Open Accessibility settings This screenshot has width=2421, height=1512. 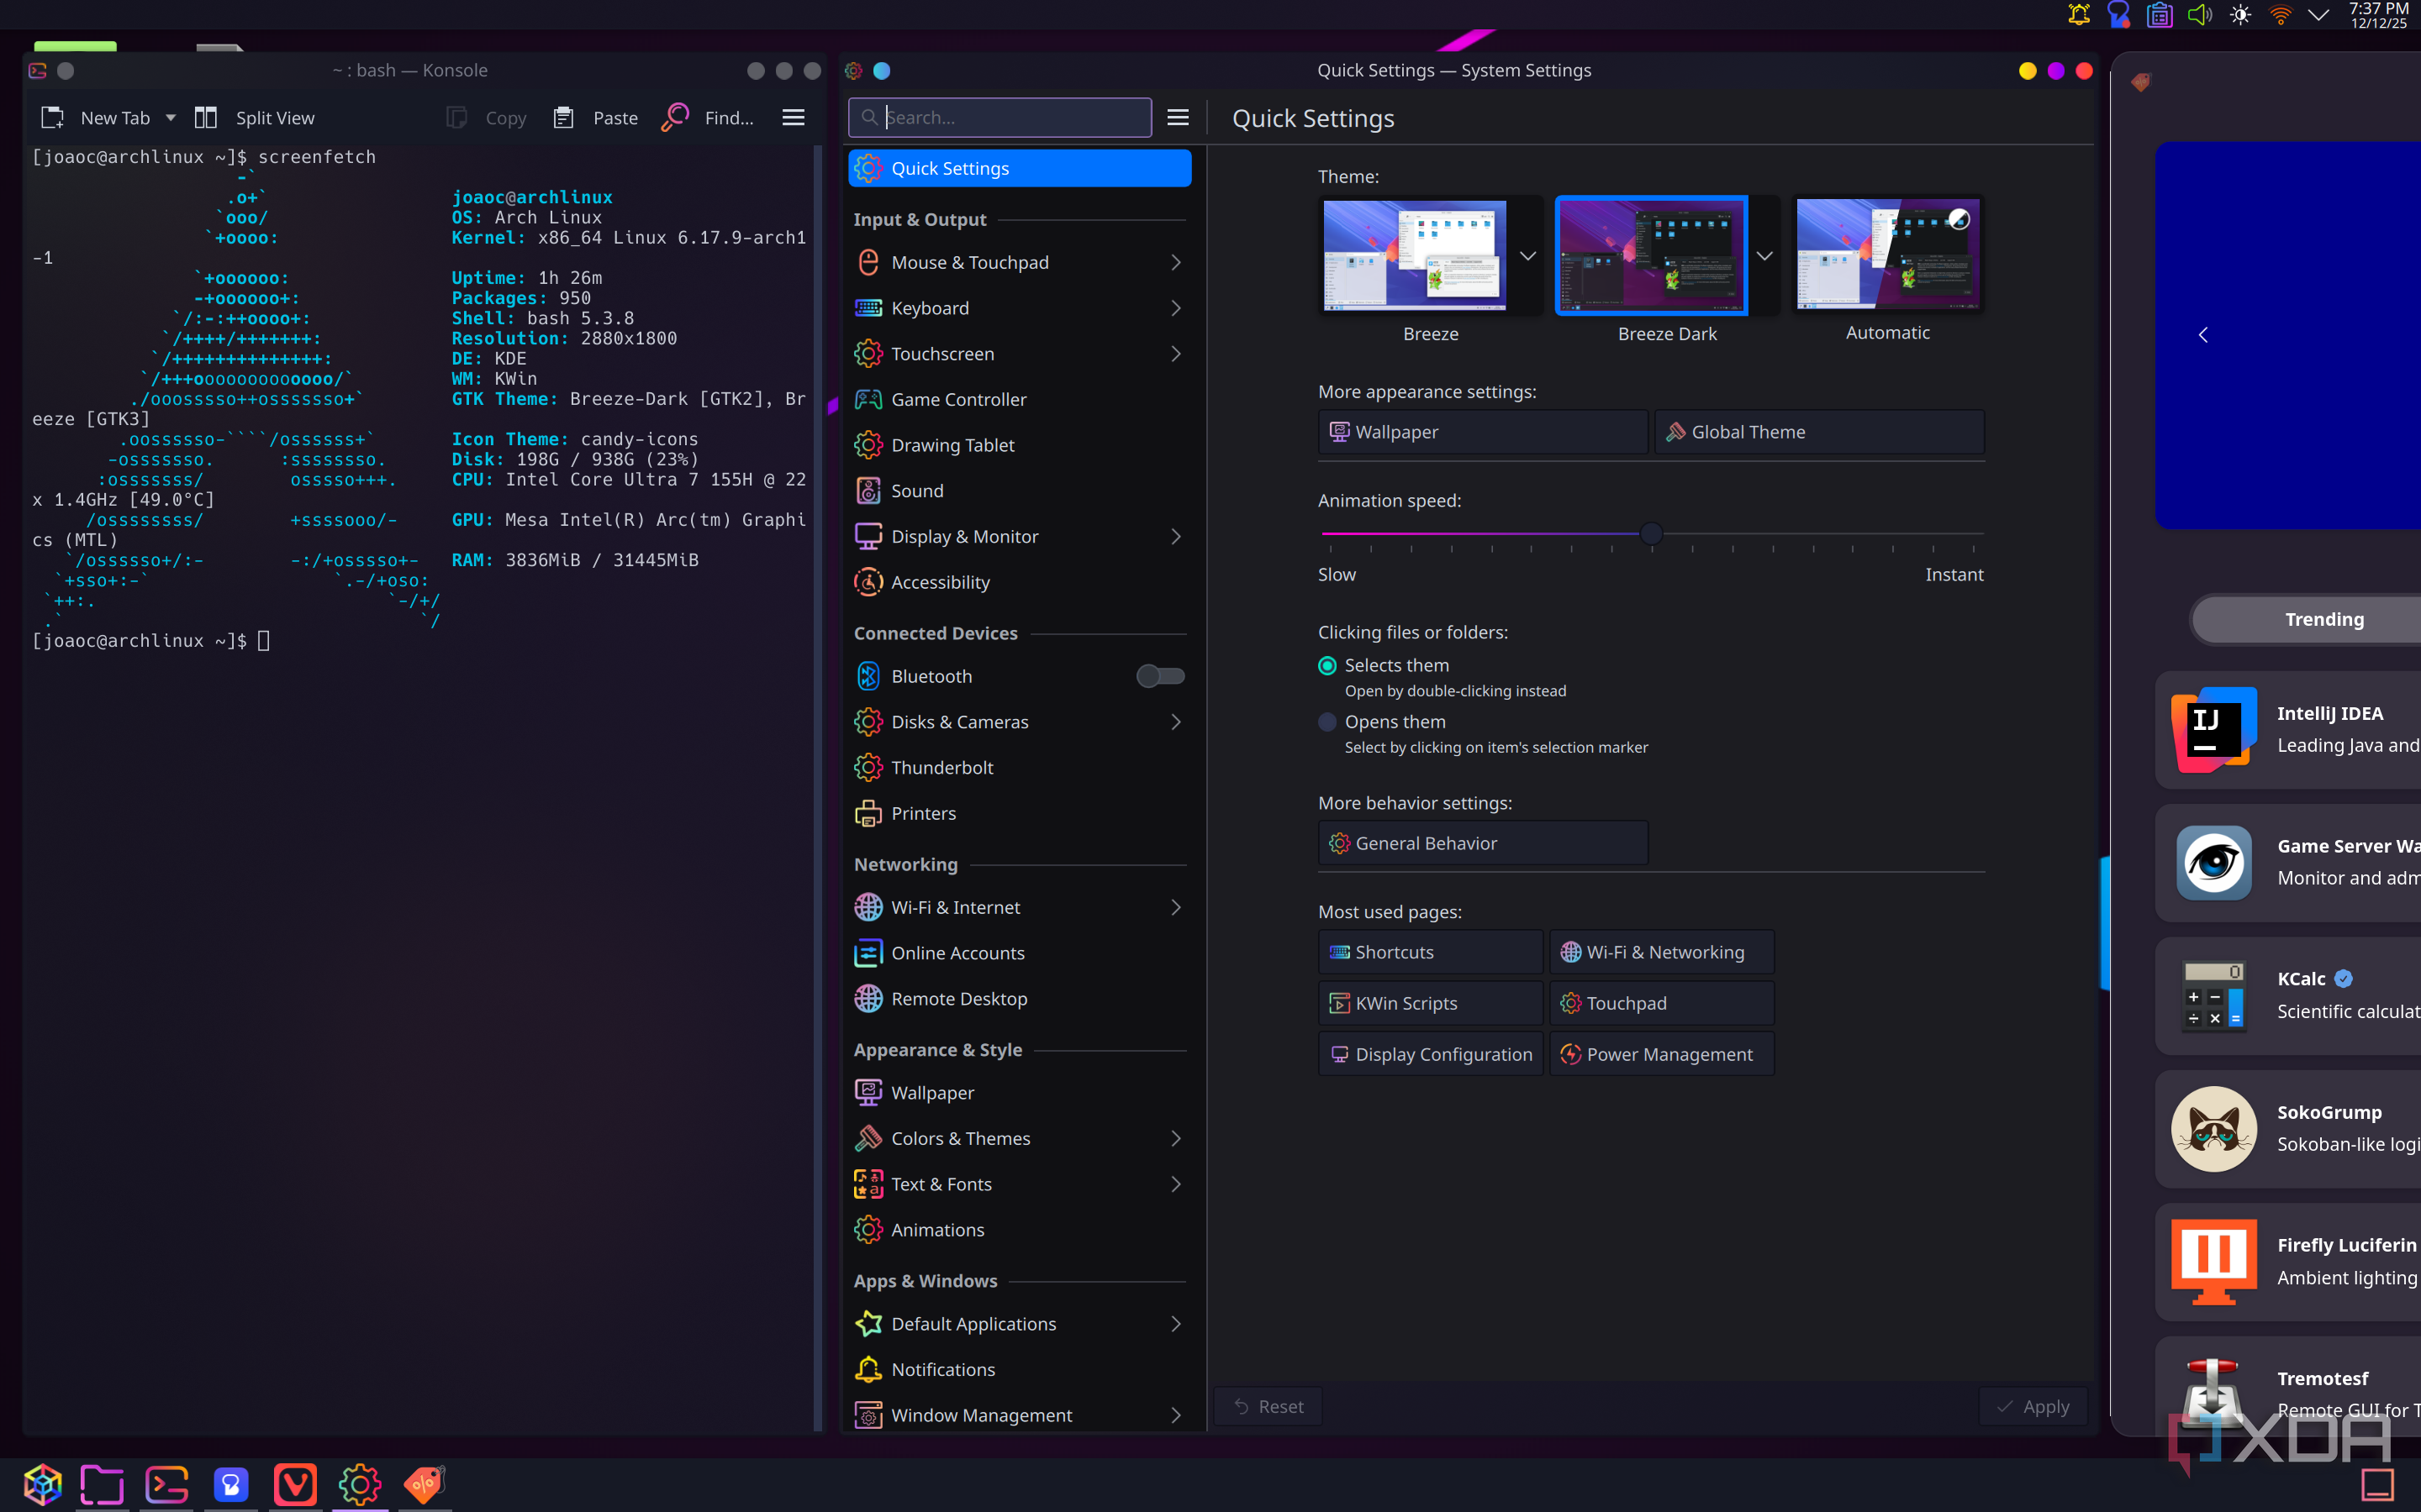click(x=1020, y=582)
